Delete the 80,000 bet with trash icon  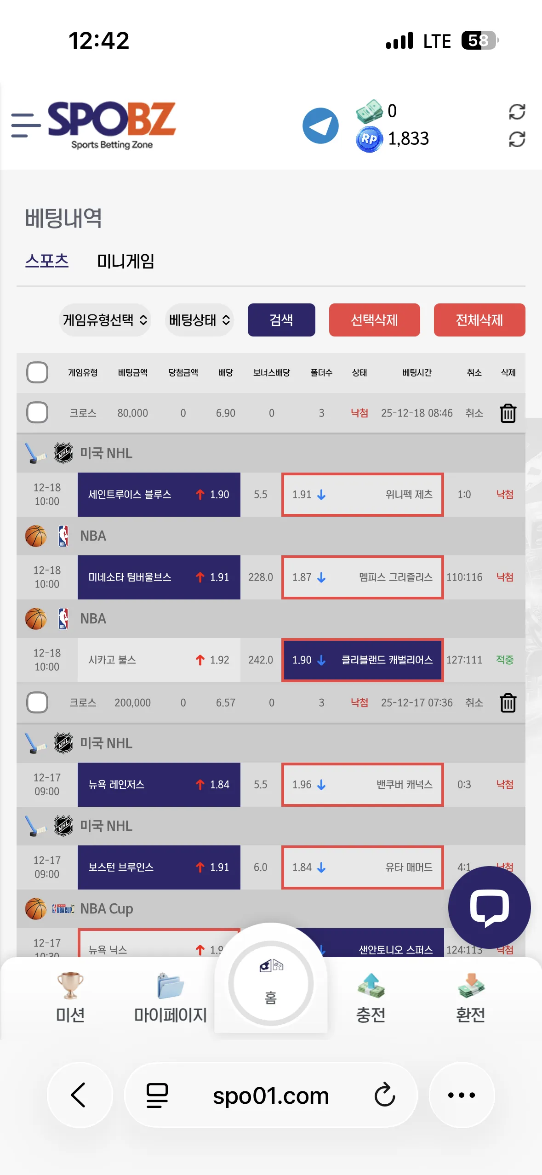click(508, 413)
